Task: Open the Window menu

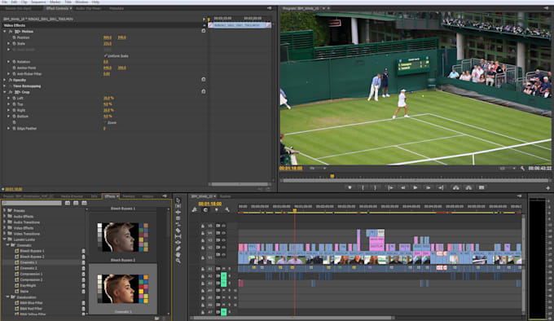Action: (x=81, y=2)
